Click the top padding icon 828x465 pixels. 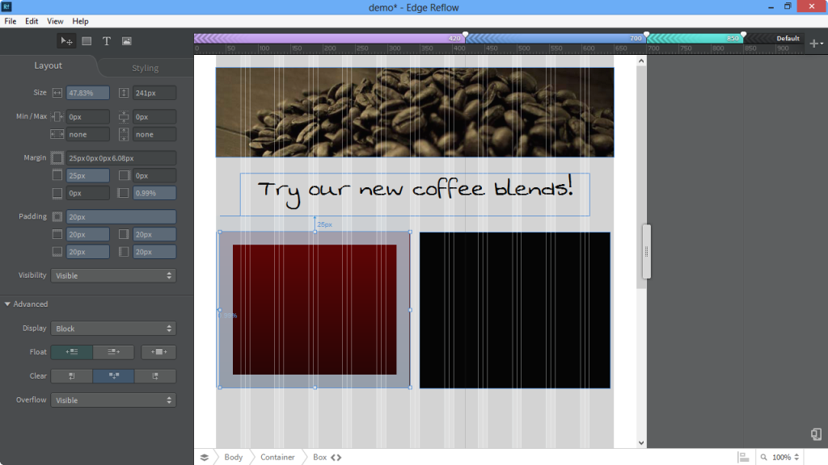[57, 234]
